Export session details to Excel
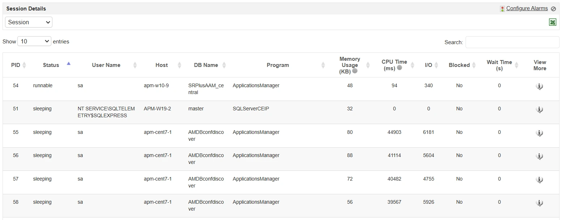561x220 pixels. [x=553, y=22]
